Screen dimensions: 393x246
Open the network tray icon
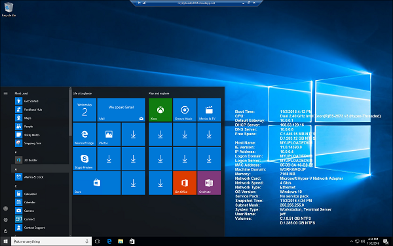(357, 241)
